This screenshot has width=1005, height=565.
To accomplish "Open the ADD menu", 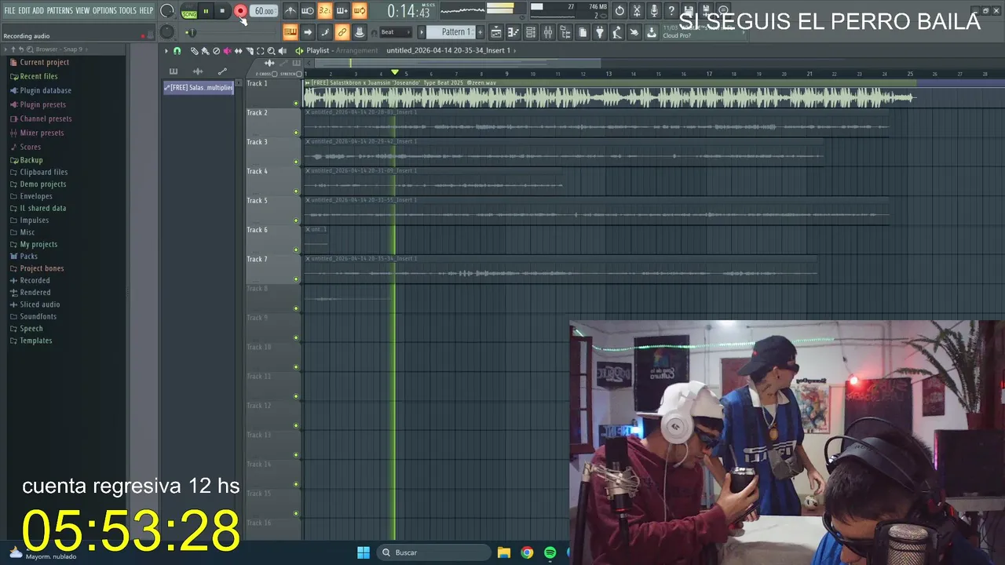I will pos(38,10).
